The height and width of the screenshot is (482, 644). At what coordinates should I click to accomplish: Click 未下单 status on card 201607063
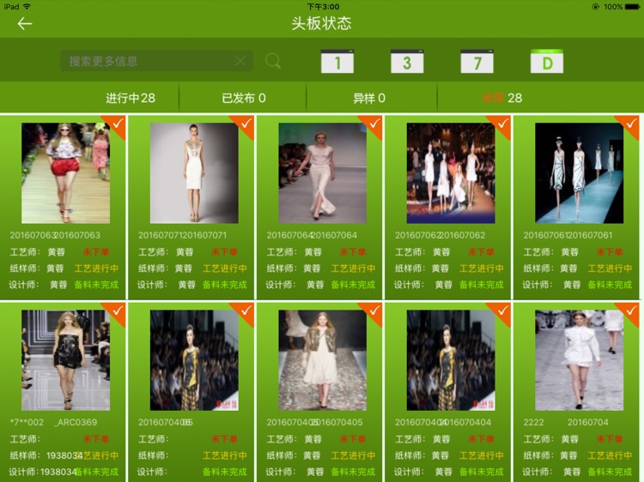point(96,252)
